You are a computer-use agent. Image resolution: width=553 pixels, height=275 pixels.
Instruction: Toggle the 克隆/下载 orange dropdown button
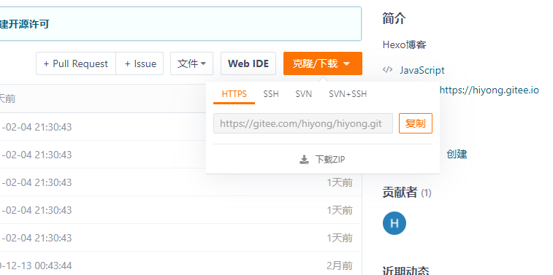coord(323,63)
